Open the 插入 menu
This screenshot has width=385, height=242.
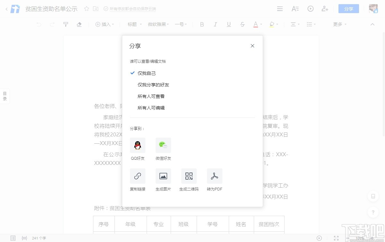click(x=105, y=24)
